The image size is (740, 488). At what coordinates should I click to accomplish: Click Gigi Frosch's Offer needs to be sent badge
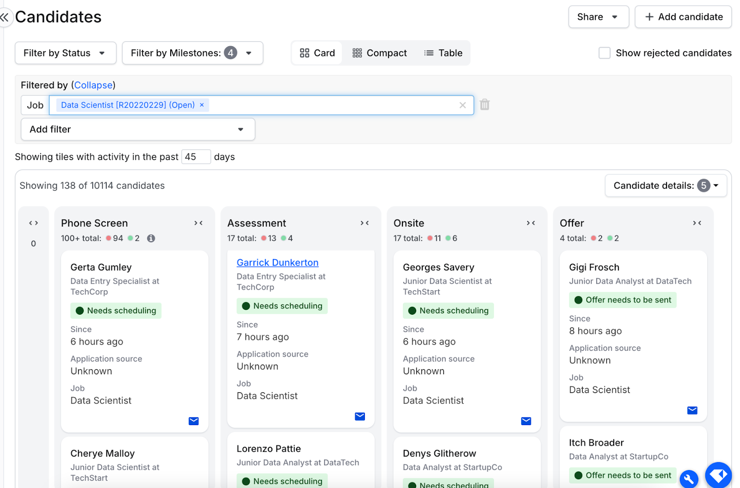click(x=623, y=300)
